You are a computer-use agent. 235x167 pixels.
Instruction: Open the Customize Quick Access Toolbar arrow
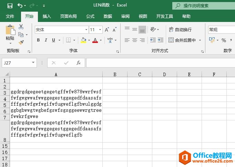click(44, 6)
